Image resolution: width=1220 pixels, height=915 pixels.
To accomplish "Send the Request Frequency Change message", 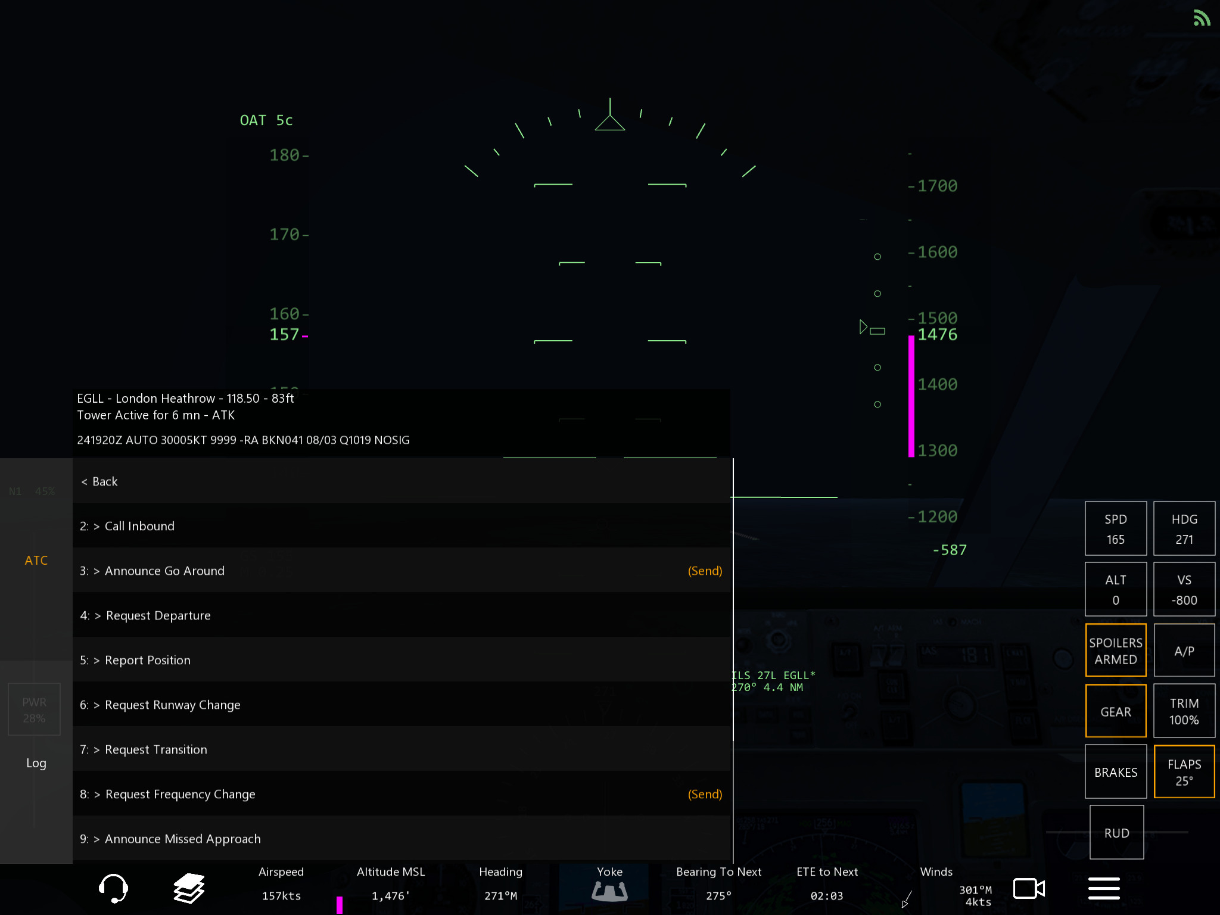I will [705, 794].
